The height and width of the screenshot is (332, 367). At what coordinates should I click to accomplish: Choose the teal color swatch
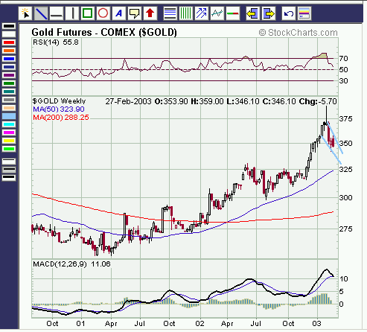point(9,92)
